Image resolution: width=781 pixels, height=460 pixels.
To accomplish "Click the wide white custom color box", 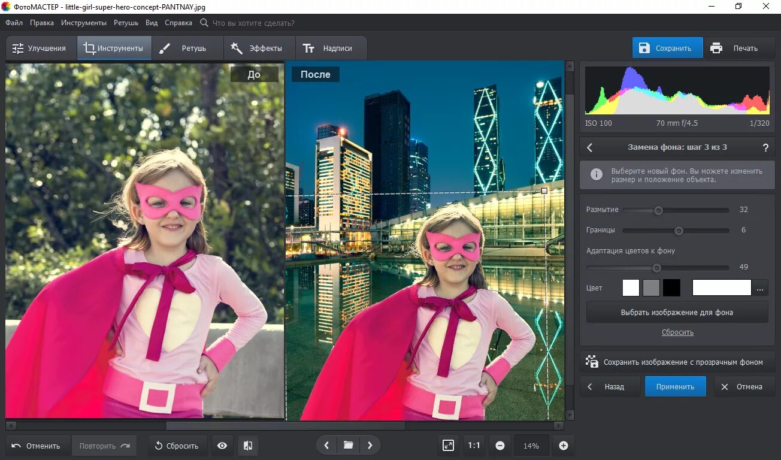I will click(x=722, y=287).
